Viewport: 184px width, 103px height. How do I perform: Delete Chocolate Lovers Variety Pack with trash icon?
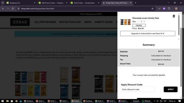(x=174, y=16)
